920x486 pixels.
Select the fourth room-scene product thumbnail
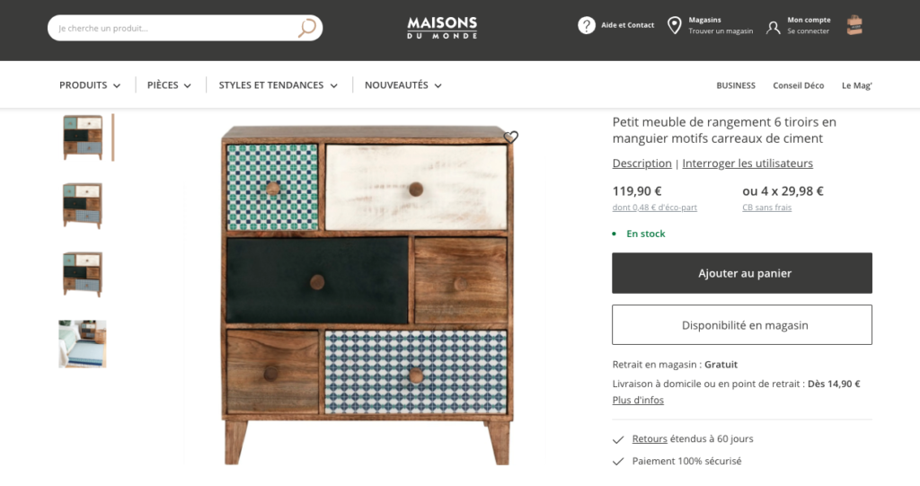(83, 343)
